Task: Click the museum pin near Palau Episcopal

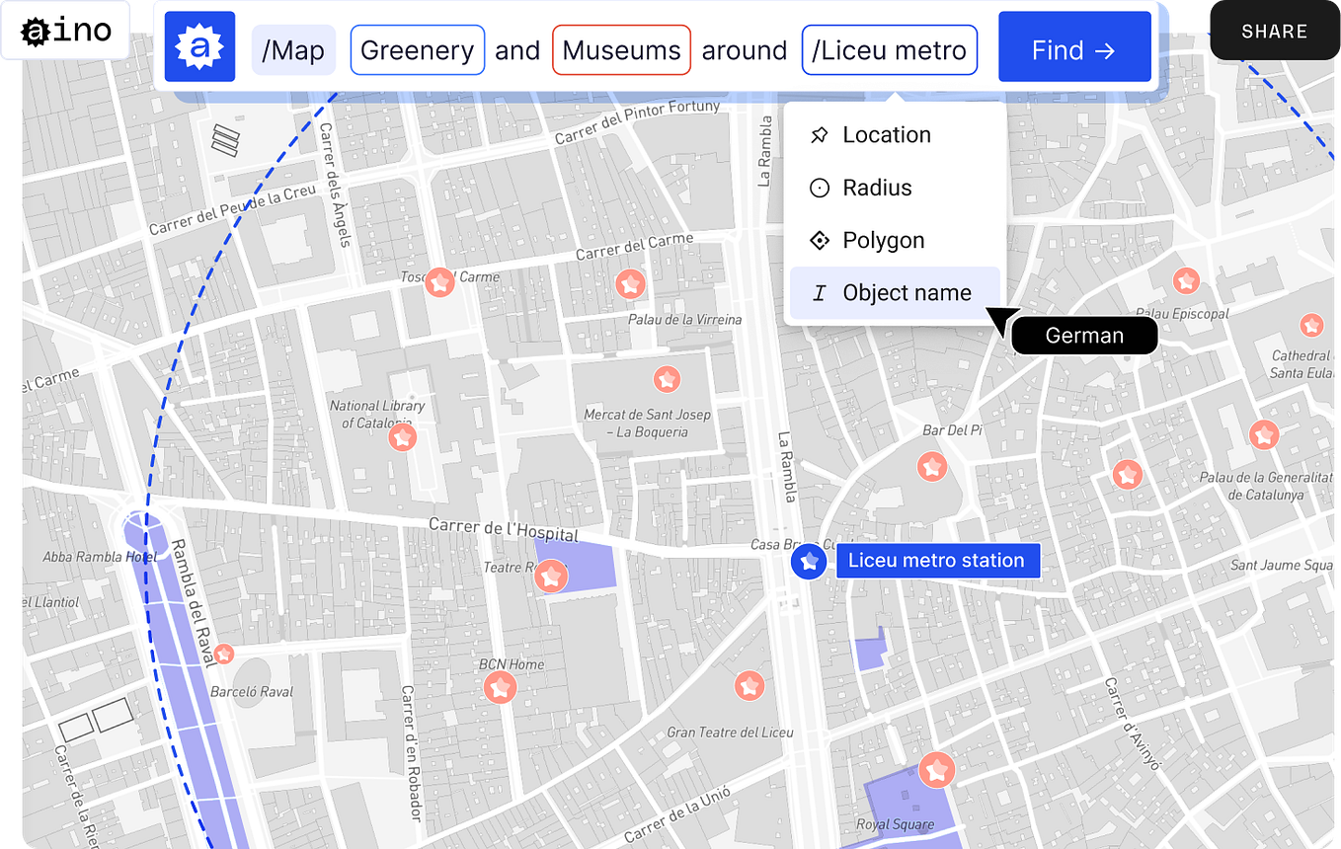Action: pos(1186,281)
